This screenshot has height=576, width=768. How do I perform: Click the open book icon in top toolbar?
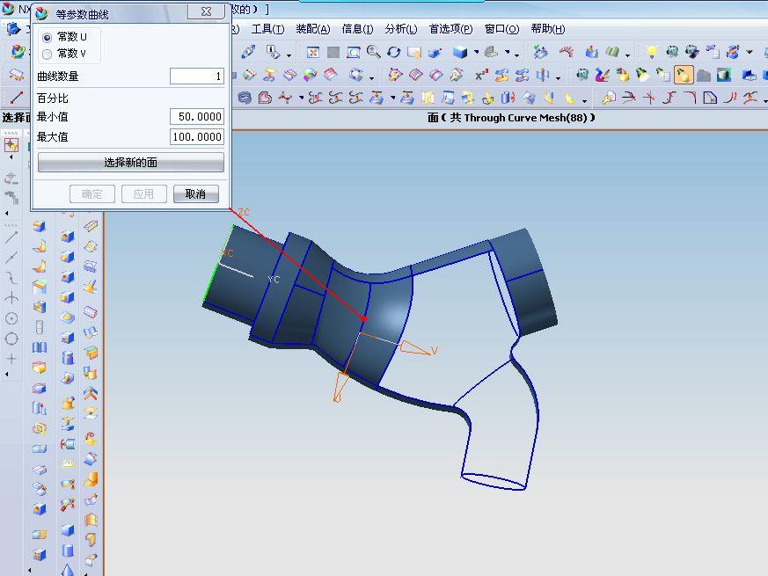point(612,51)
